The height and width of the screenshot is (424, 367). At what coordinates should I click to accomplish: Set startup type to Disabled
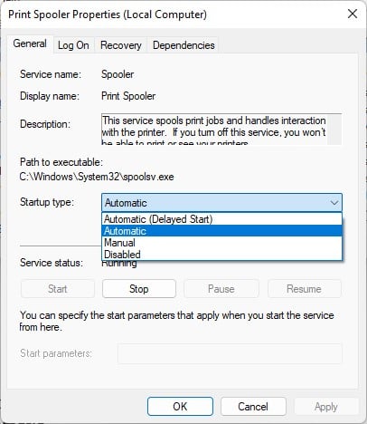221,255
